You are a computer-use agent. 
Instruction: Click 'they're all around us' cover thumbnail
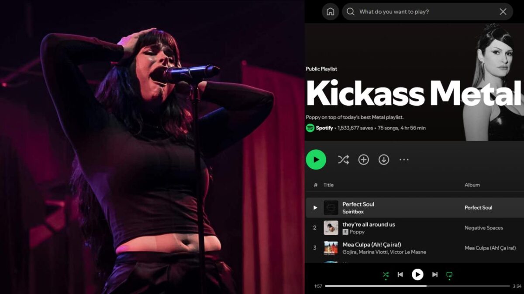tap(331, 228)
